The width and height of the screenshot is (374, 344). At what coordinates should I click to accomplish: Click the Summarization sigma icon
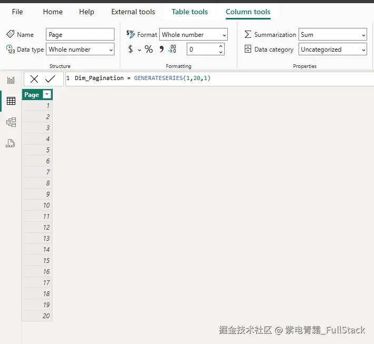click(x=248, y=34)
